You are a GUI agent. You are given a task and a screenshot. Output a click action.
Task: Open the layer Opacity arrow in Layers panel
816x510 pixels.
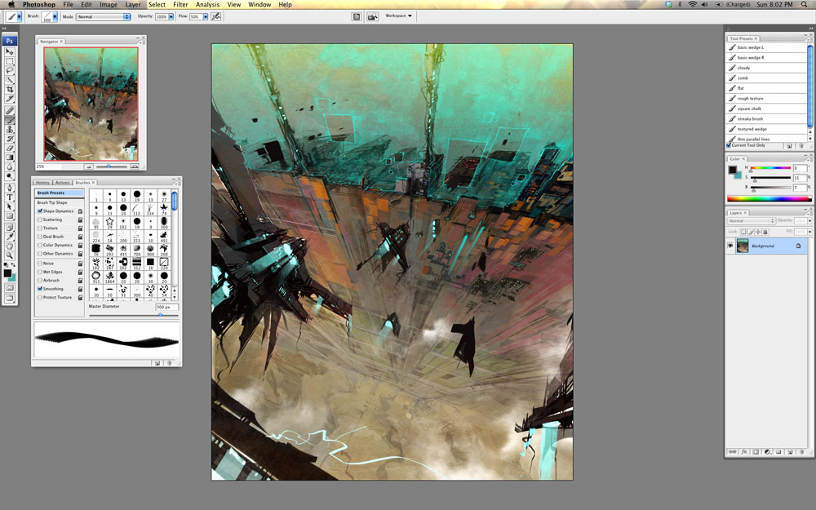(809, 220)
